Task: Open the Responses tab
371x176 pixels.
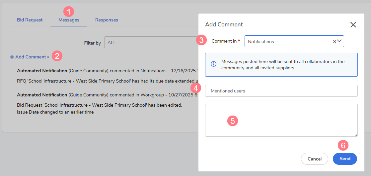Action: click(107, 20)
